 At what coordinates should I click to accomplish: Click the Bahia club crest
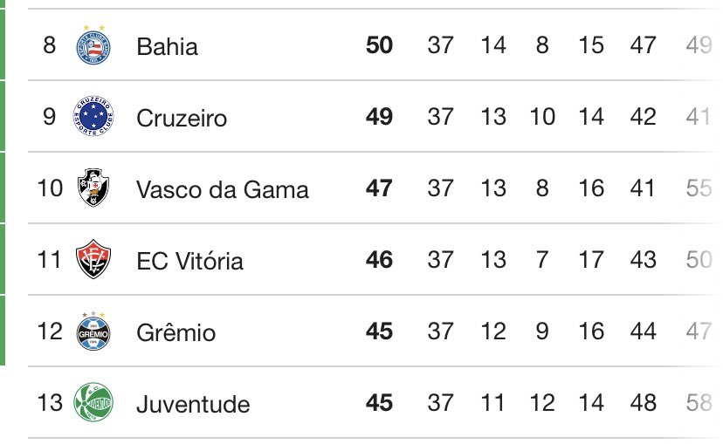click(93, 45)
